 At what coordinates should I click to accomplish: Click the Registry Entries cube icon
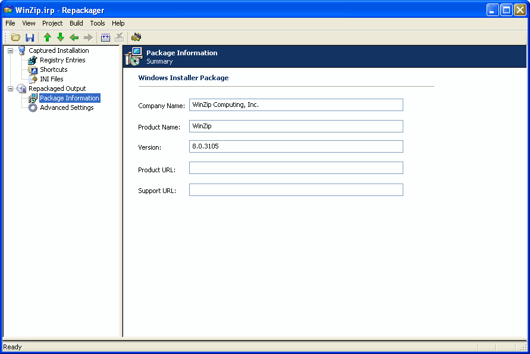(x=33, y=60)
